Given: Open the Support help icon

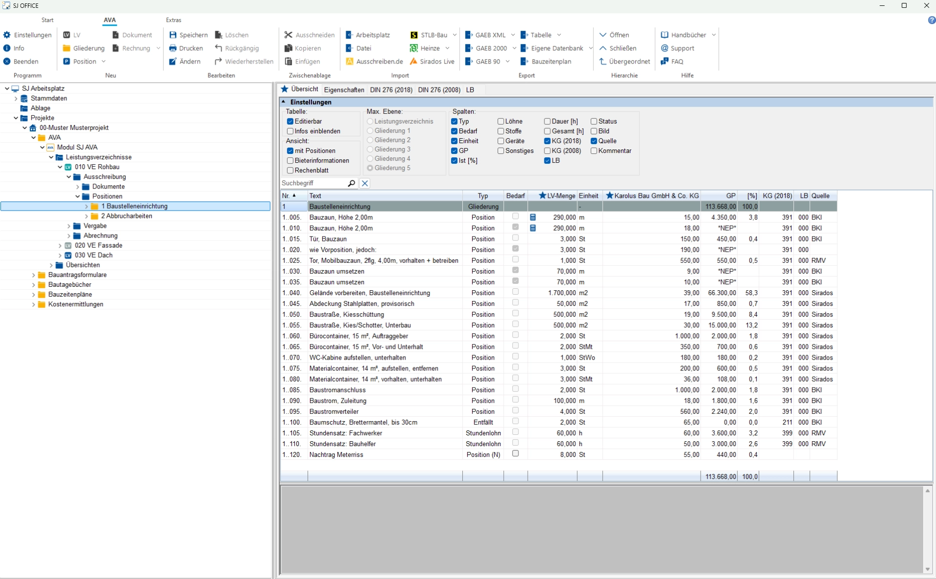Looking at the screenshot, I should pos(665,48).
